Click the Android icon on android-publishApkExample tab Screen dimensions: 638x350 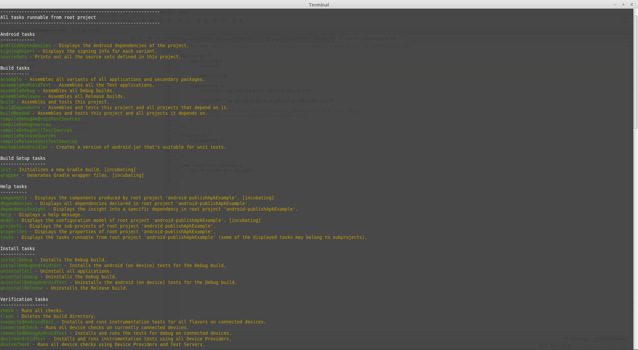pos(340,38)
